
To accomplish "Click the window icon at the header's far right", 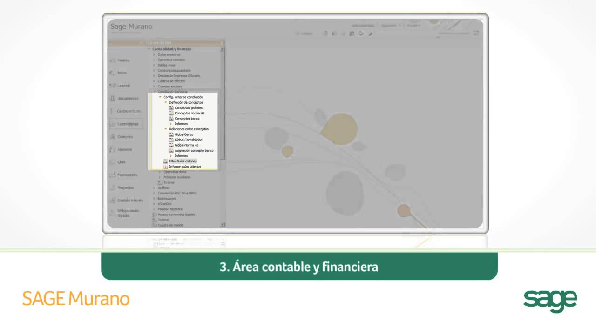I will (476, 33).
